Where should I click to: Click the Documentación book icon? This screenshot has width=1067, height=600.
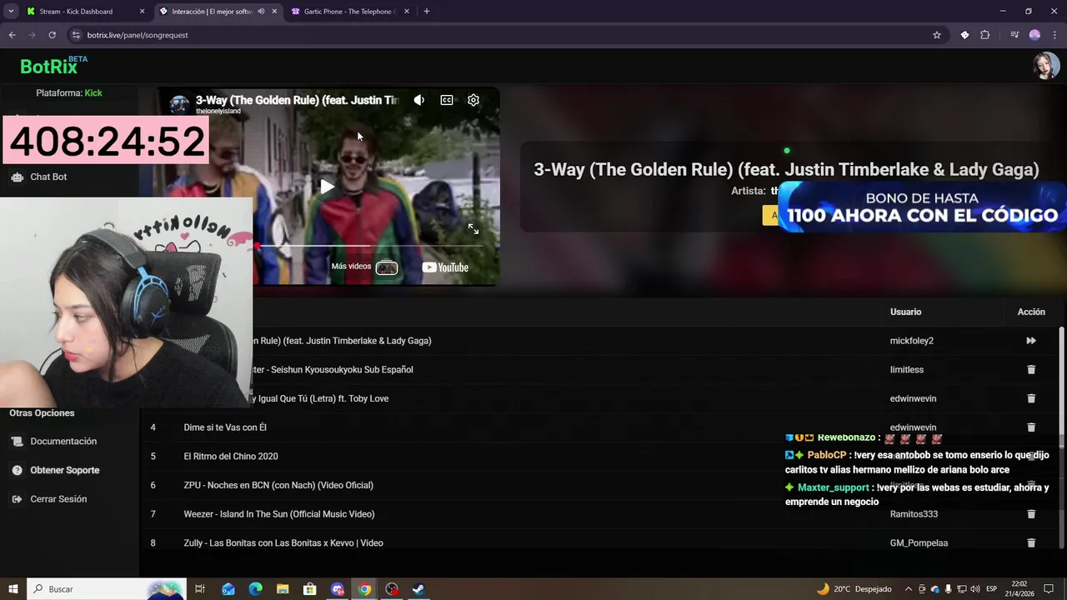point(17,442)
